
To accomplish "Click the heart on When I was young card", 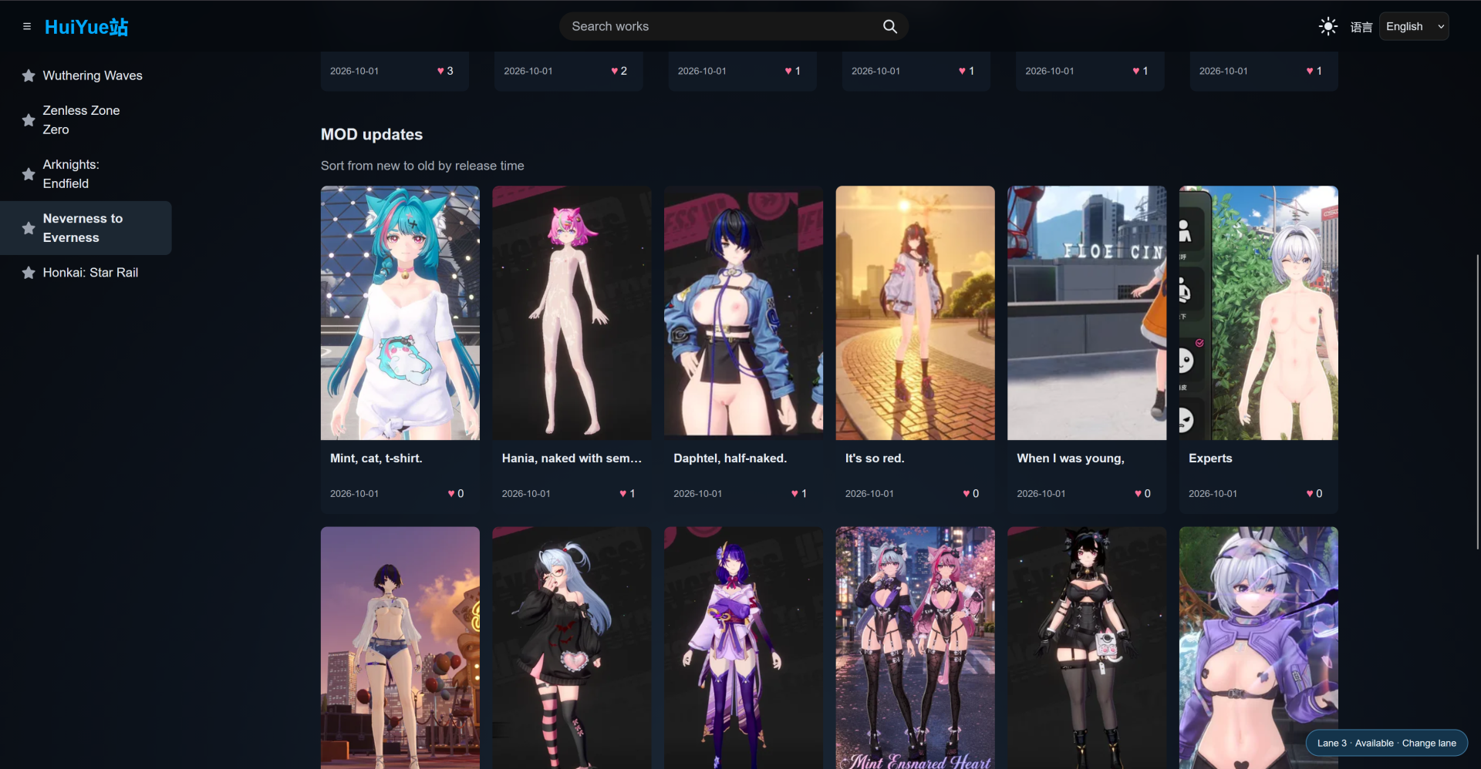I will (x=1139, y=494).
